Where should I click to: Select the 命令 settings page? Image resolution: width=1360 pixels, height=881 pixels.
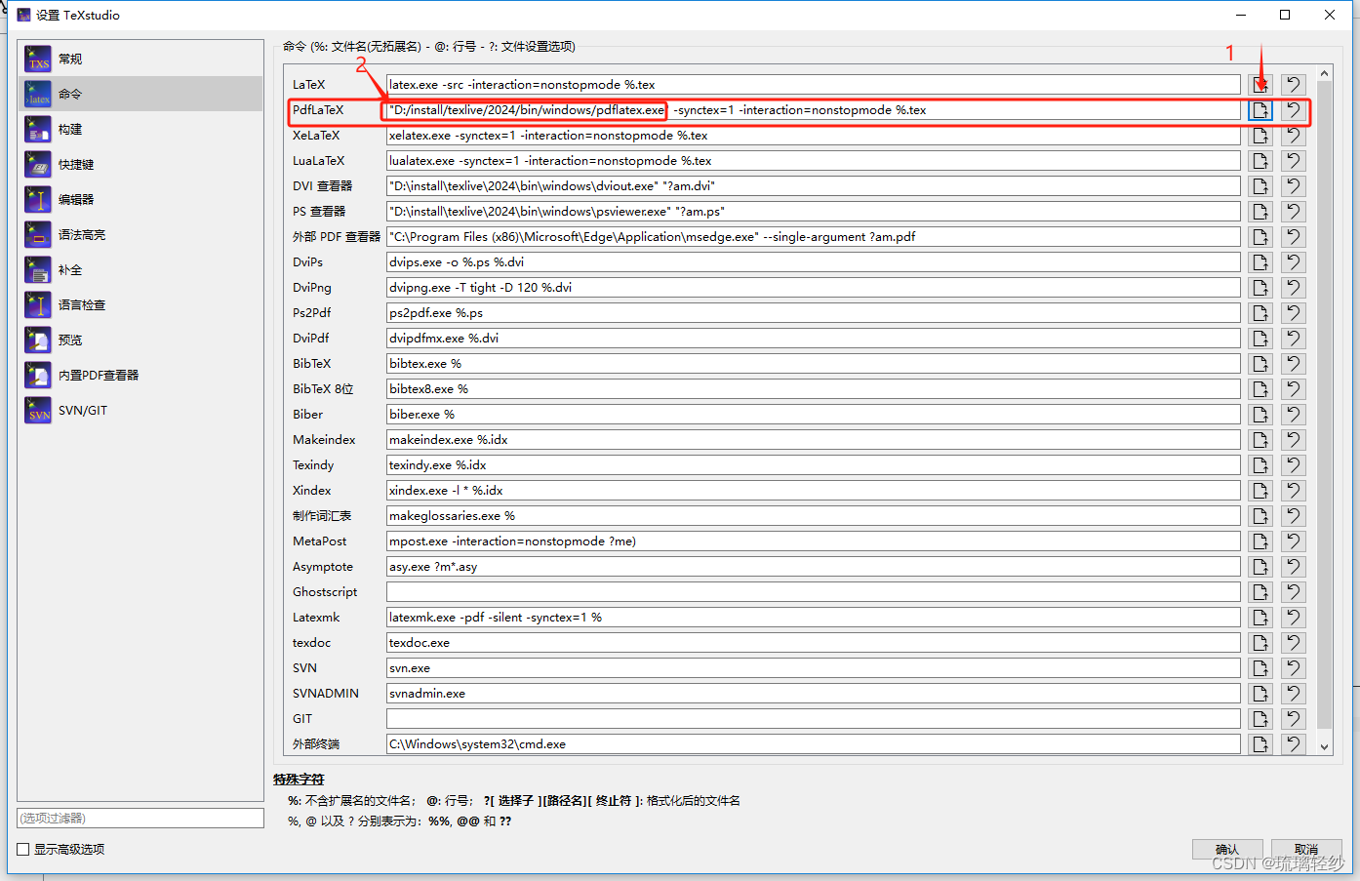tap(141, 94)
